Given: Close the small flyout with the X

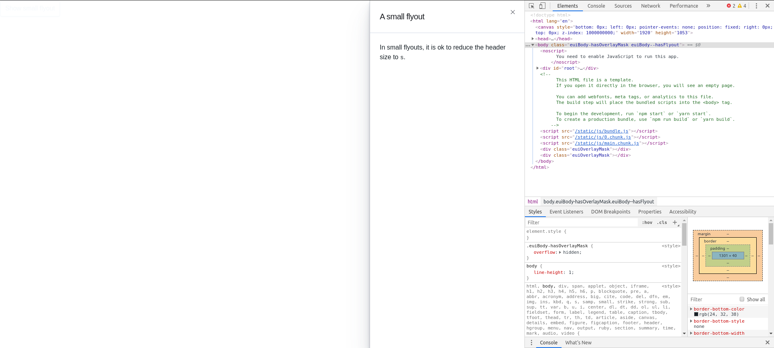Looking at the screenshot, I should point(513,12).
